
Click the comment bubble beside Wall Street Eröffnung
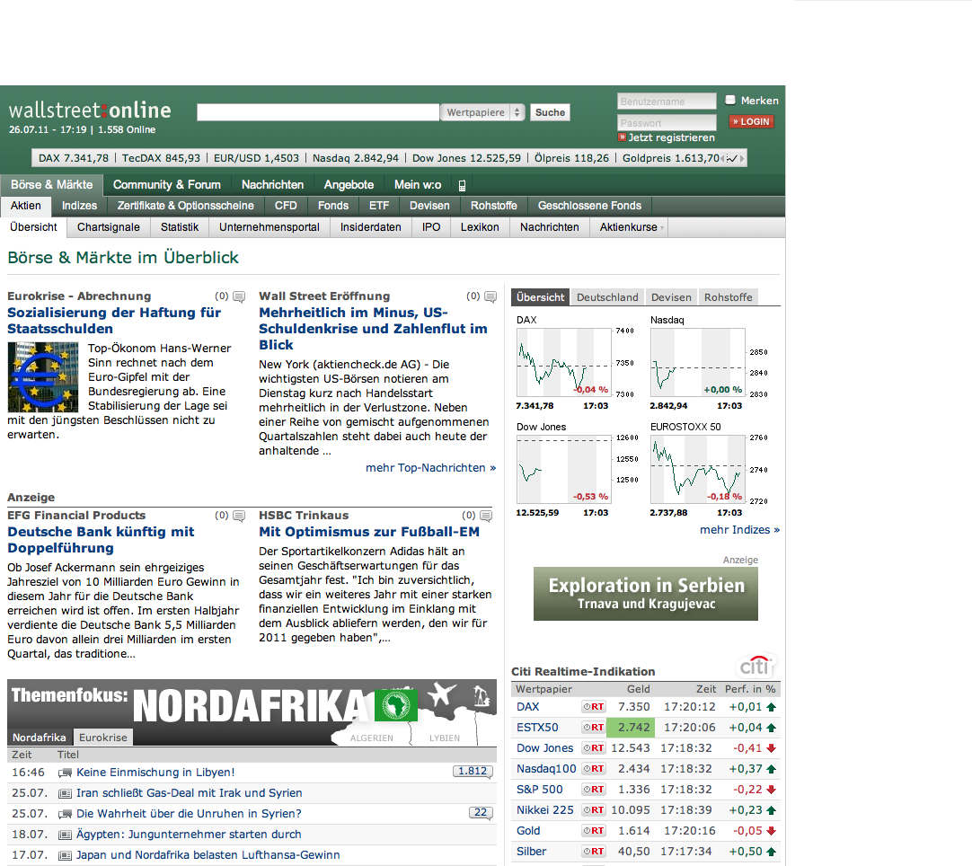(490, 297)
